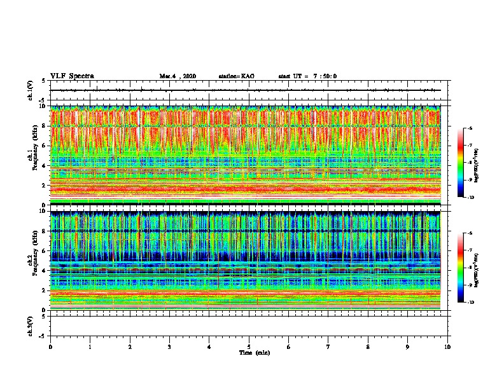The height and width of the screenshot is (389, 504).
Task: Click the empty ch.3 voltage panel
Action: click(x=249, y=326)
